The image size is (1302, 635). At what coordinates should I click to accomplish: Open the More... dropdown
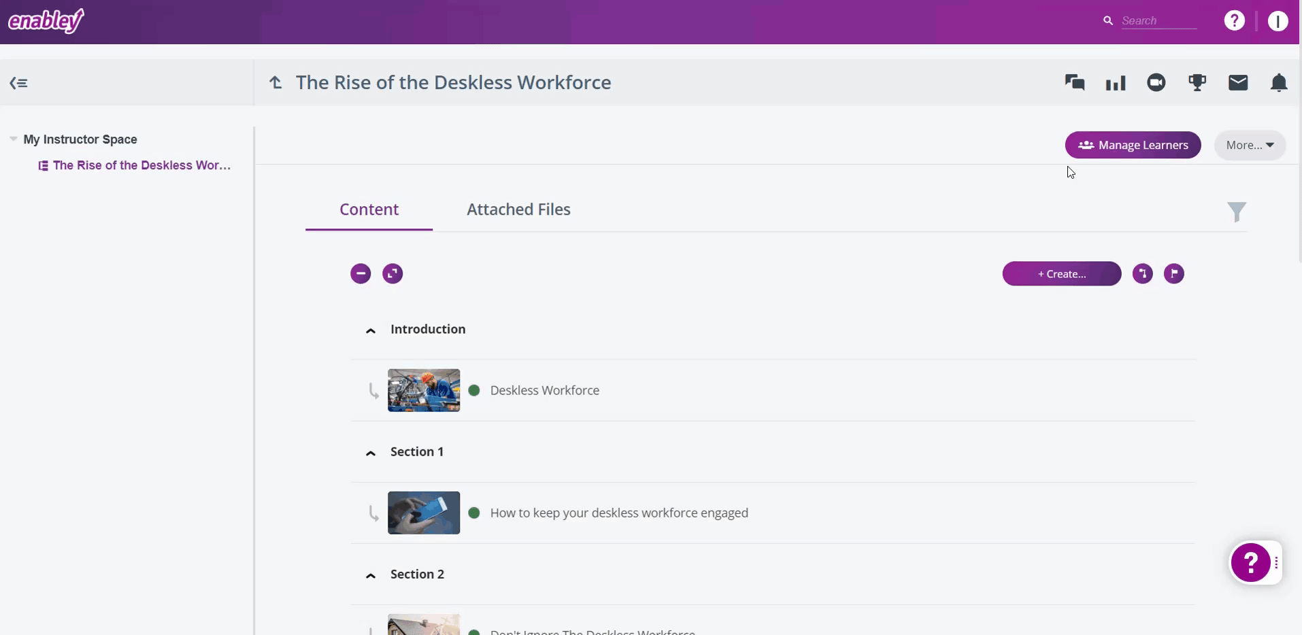(x=1250, y=145)
